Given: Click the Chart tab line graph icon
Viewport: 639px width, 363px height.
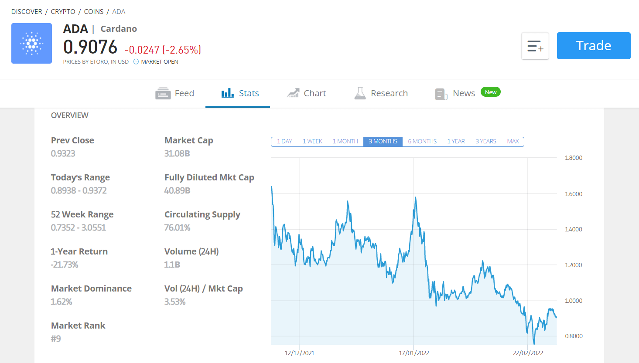Looking at the screenshot, I should click(x=293, y=93).
